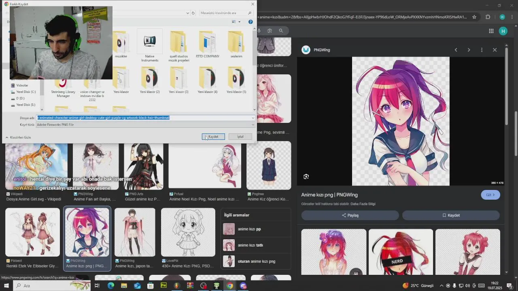Open FL Studio from the taskbar

pos(177,286)
